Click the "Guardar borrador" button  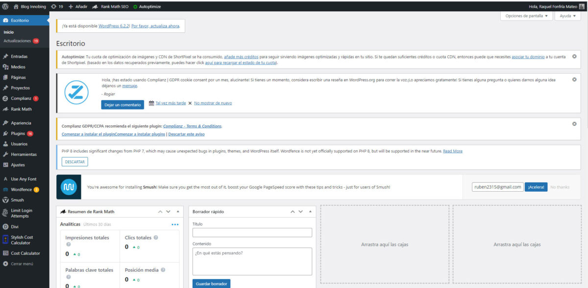(x=211, y=284)
